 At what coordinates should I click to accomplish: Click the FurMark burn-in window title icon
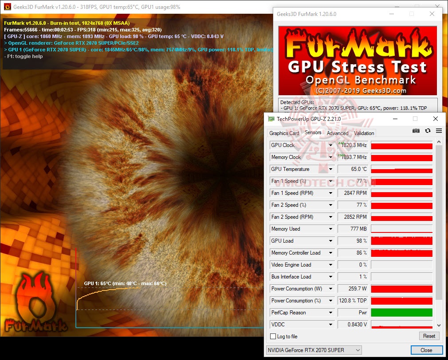coord(7,7)
